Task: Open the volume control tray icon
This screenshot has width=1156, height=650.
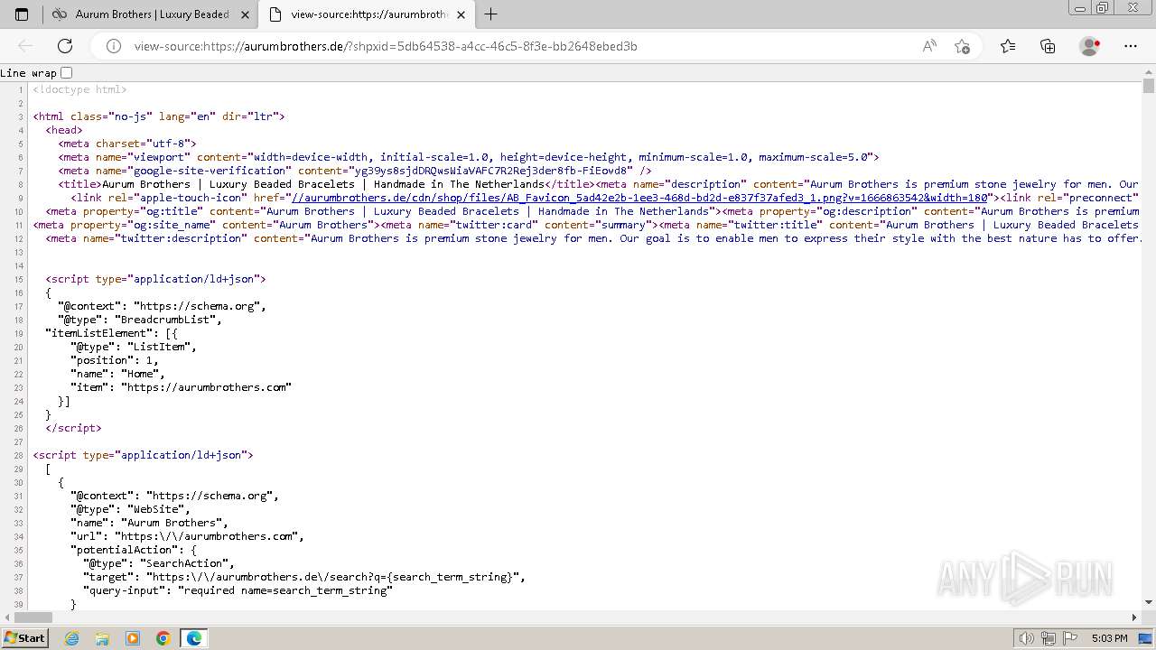Action: [x=1027, y=638]
